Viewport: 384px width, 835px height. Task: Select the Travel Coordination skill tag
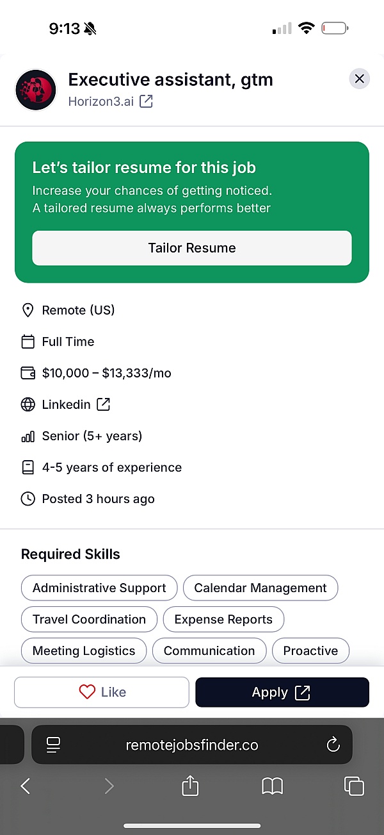click(x=89, y=619)
